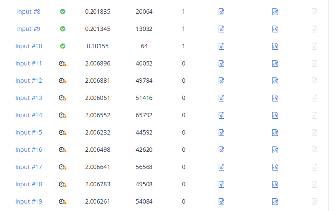Open the Input #10 link
336x211 pixels.
[x=29, y=46]
